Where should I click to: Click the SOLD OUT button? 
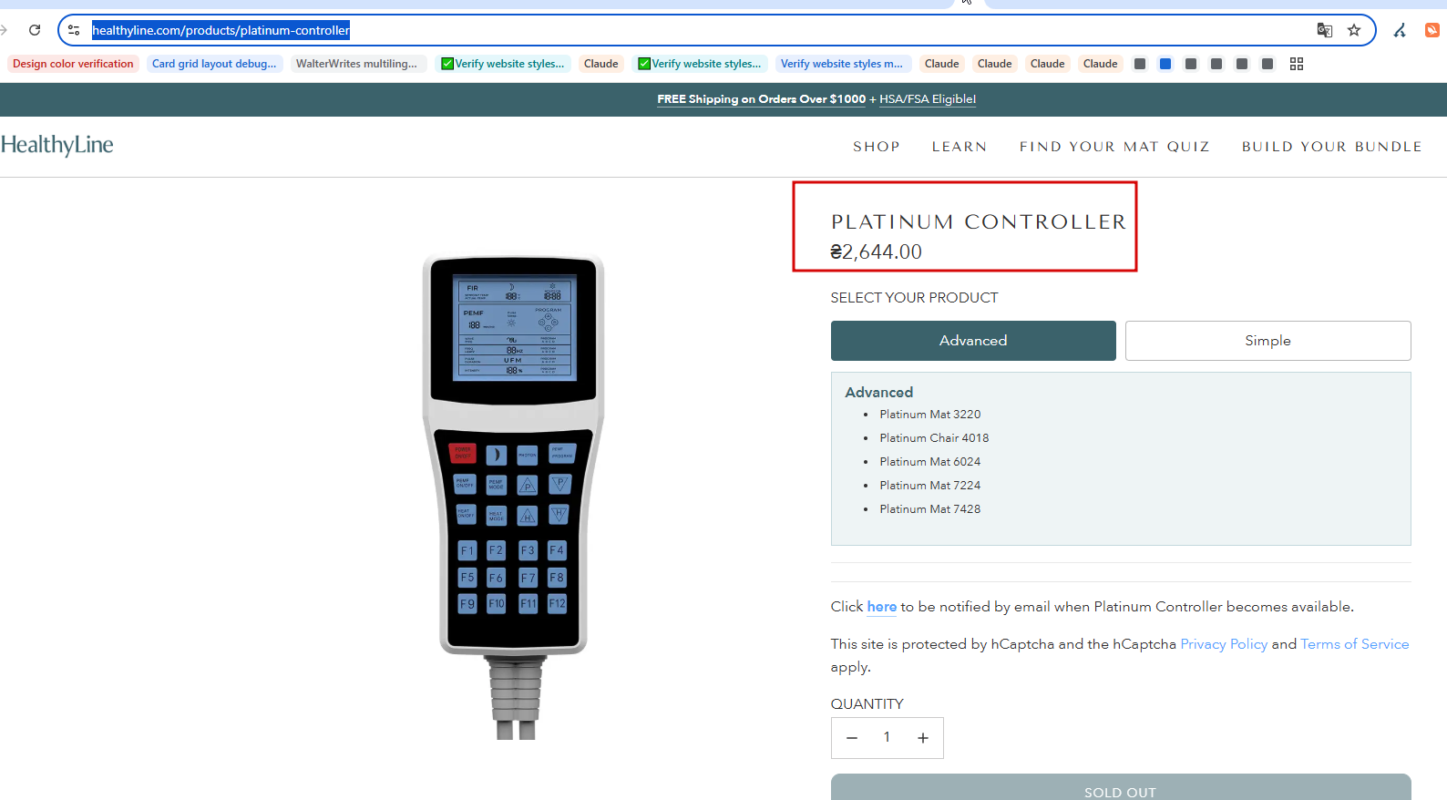click(1121, 788)
